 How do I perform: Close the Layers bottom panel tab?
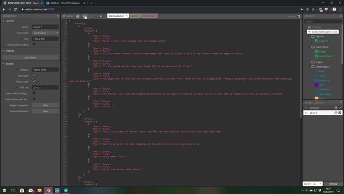[320, 184]
